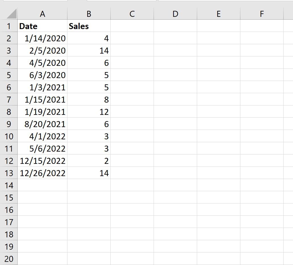Select cell containing 8/20/2021
293x265 pixels.
pyautogui.click(x=42, y=124)
